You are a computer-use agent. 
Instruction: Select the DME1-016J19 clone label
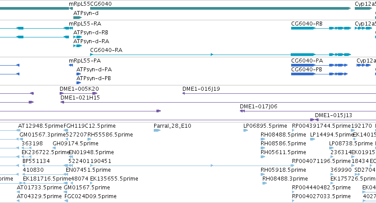click(201, 89)
